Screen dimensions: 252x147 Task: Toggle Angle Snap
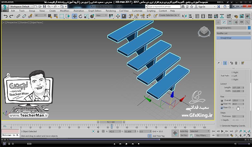tap(137, 16)
